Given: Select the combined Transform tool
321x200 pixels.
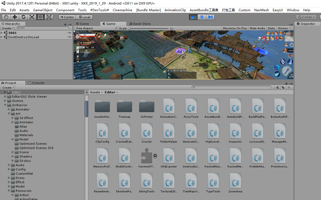Looking at the screenshot, I should (x=49, y=17).
